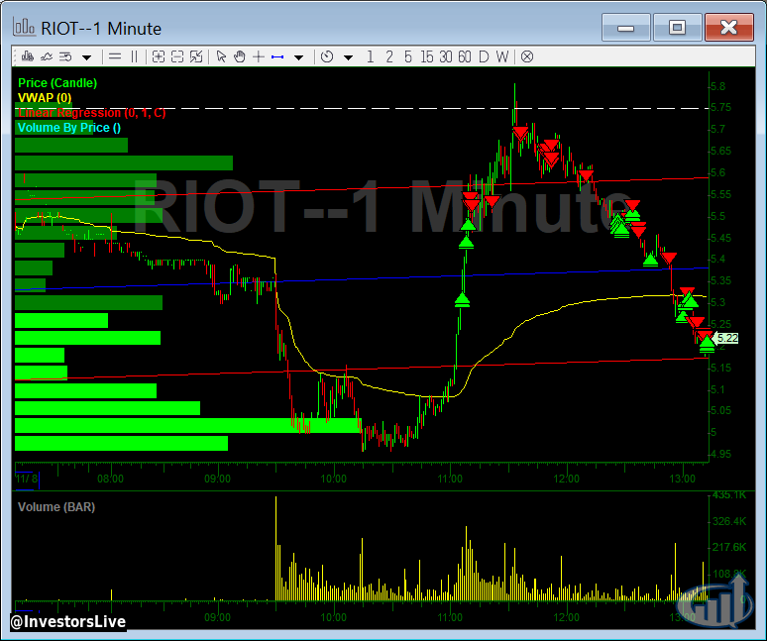
Task: Close the RIOT chart window
Action: pyautogui.click(x=728, y=28)
